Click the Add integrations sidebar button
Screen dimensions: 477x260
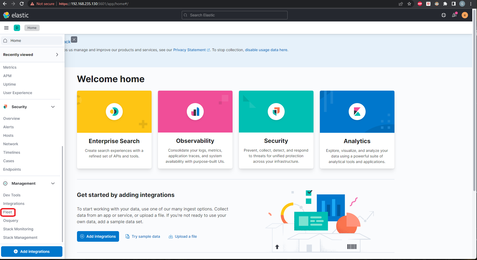(32, 252)
